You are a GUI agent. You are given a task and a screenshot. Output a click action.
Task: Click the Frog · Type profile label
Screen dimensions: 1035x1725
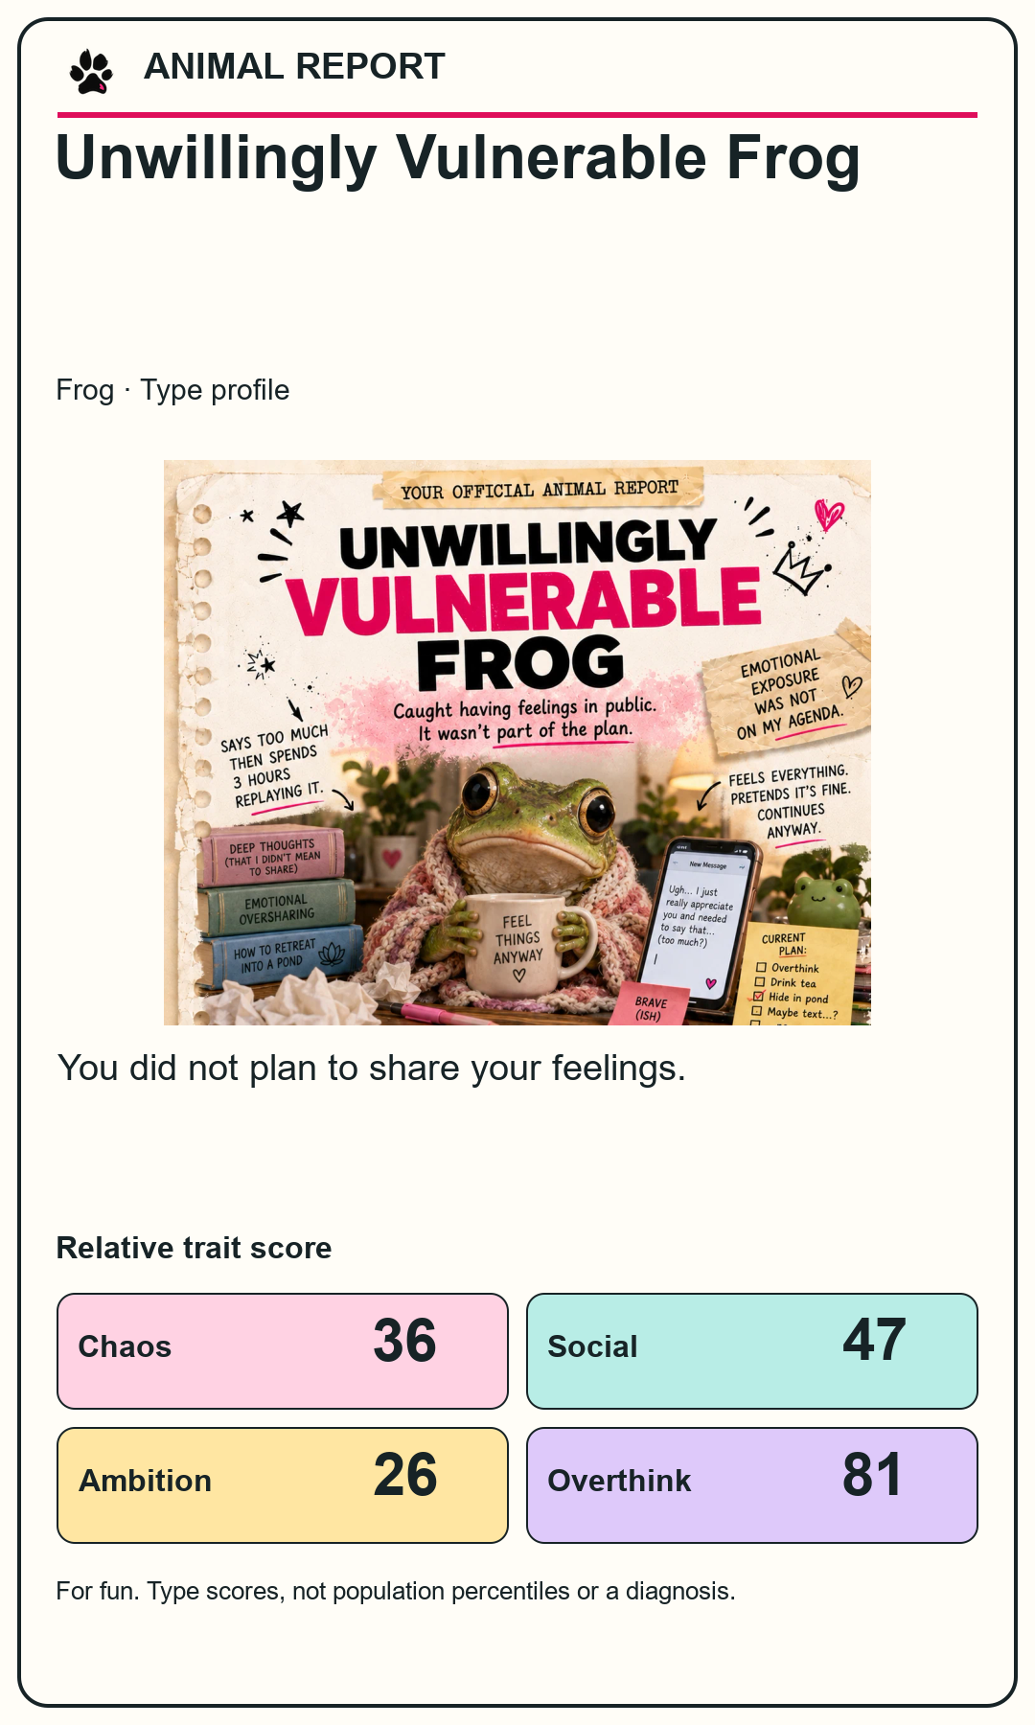(172, 390)
